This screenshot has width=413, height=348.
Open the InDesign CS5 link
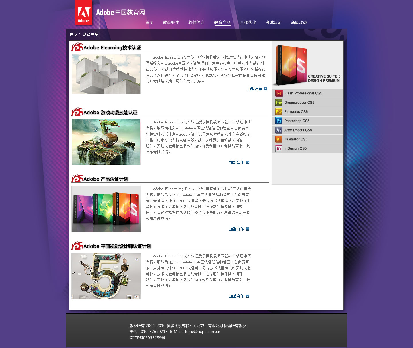coord(295,148)
